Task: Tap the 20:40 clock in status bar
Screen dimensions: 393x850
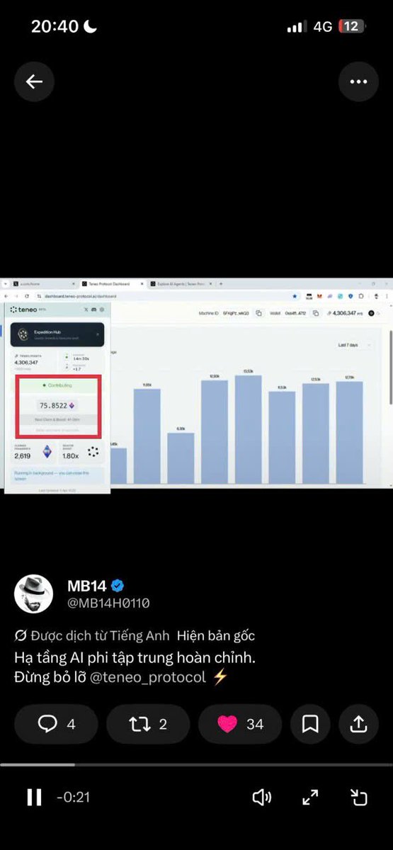Action: 55,26
